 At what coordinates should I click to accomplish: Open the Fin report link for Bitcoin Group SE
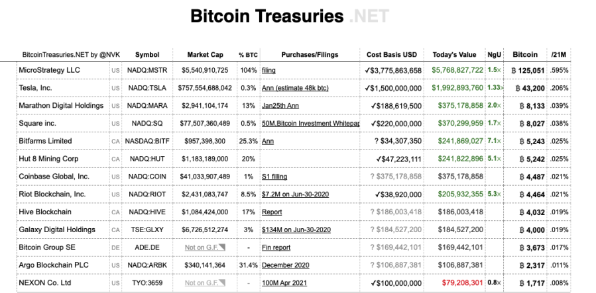click(x=276, y=247)
